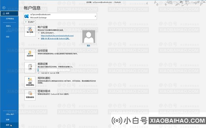Open the iOS or Android Outlook app link

[x=55, y=38]
